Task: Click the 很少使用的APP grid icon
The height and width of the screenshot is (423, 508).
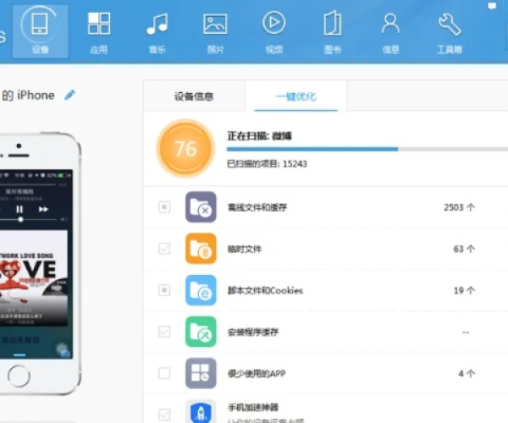Action: pos(201,373)
